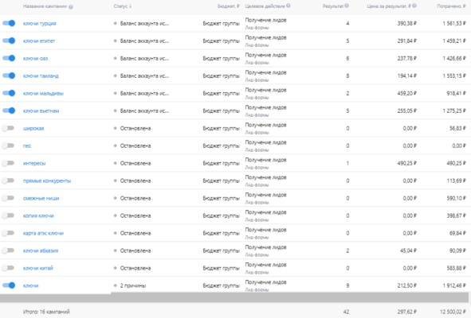Screen dimensions: 471x318
Task: Open the ключи египет campaign link
Action: tap(39, 41)
